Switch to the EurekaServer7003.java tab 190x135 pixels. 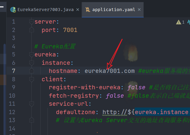click(45, 9)
